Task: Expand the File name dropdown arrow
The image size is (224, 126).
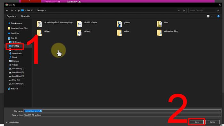Action: [x=220, y=111]
